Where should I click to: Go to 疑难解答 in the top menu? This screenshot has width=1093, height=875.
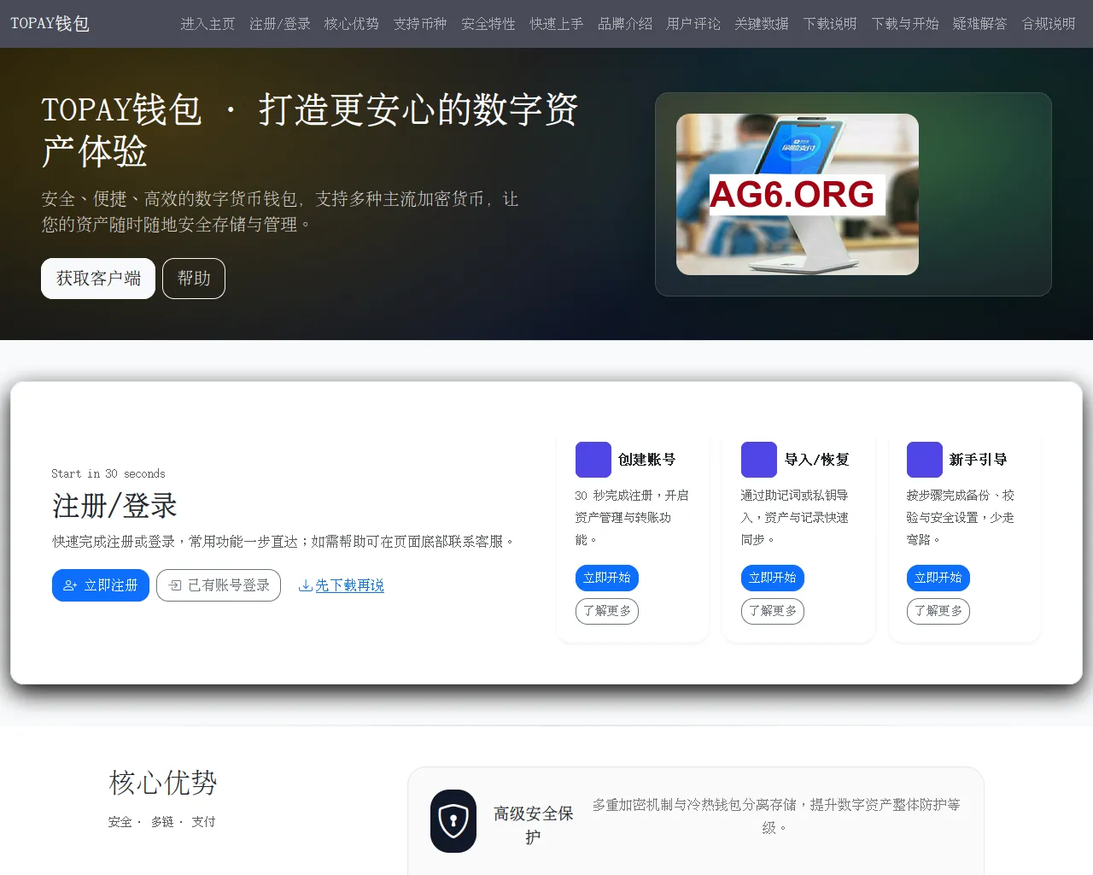[x=980, y=24]
